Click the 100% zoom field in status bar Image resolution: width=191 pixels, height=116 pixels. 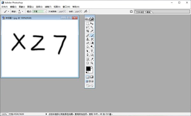4,114
